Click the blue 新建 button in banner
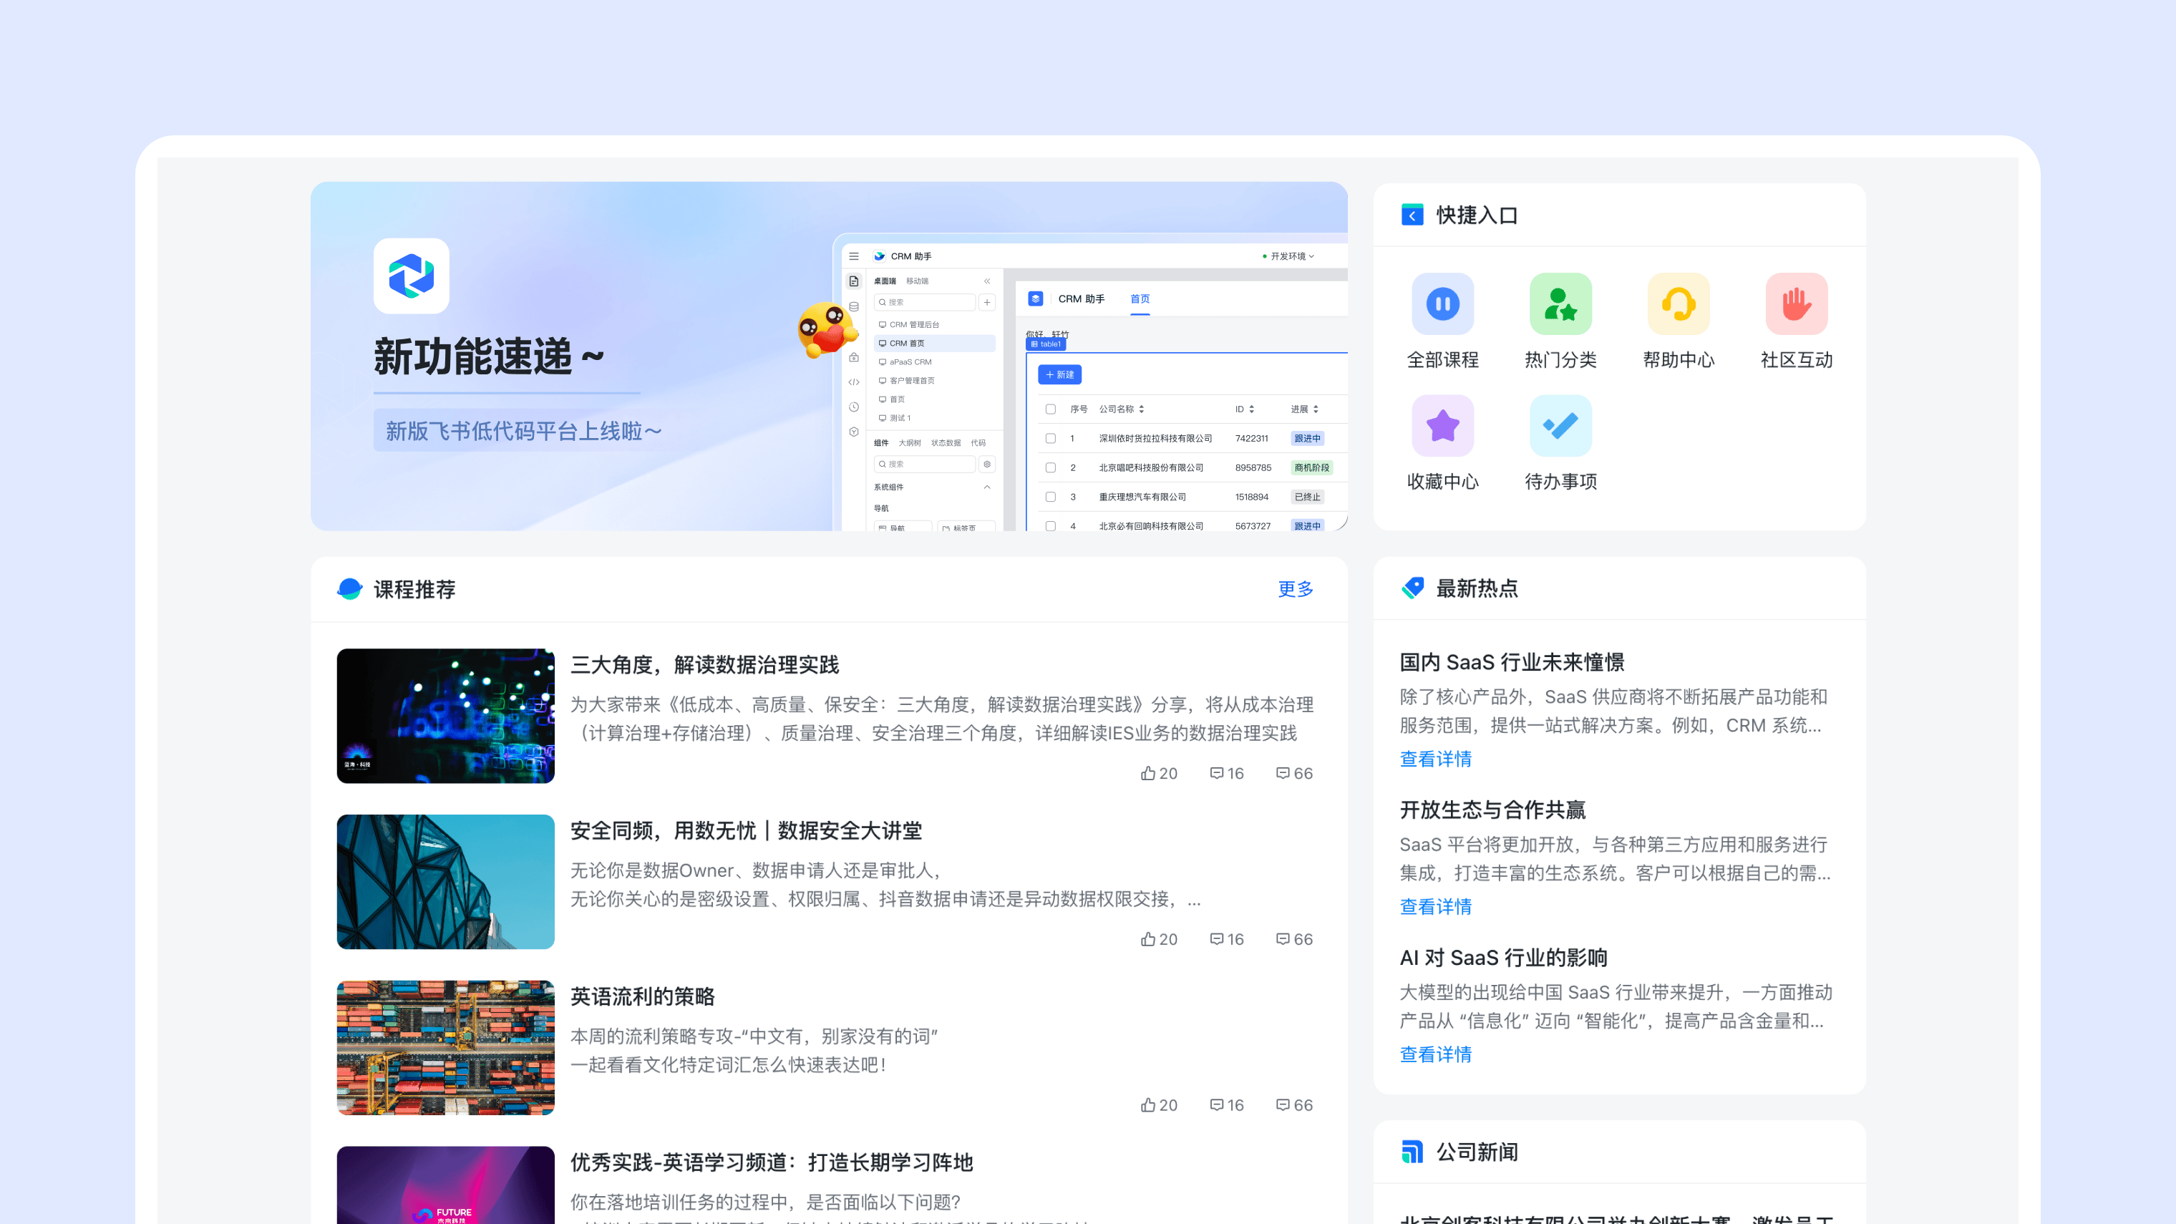Image resolution: width=2176 pixels, height=1224 pixels. [1059, 374]
